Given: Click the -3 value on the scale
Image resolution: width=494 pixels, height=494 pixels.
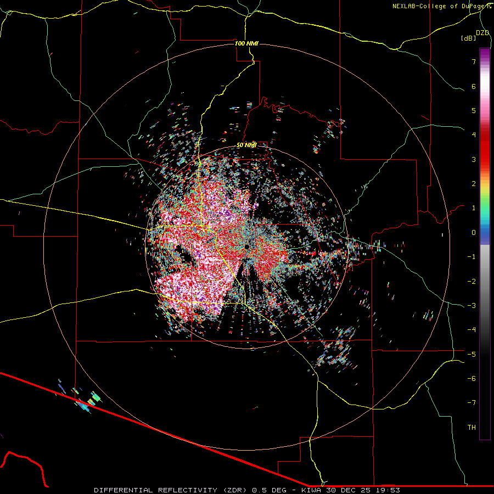Looking at the screenshot, I should point(471,306).
